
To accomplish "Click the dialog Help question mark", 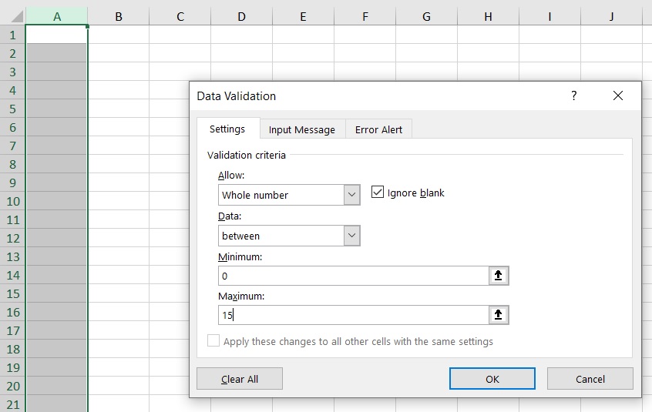I will click(573, 96).
